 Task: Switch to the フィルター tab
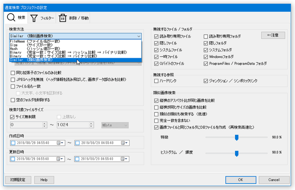click(42, 18)
